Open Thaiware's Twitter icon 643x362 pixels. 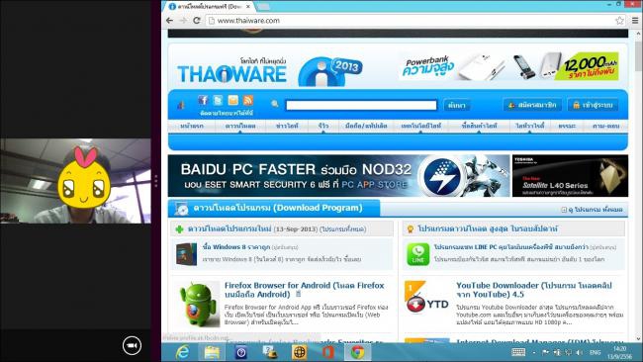218,100
